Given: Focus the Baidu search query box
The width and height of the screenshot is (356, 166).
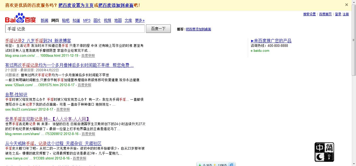Looking at the screenshot, I should coord(75,29).
